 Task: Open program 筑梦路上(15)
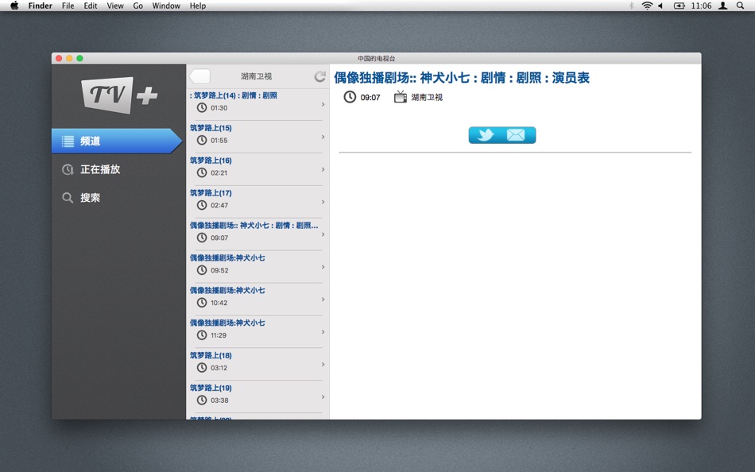(x=257, y=137)
